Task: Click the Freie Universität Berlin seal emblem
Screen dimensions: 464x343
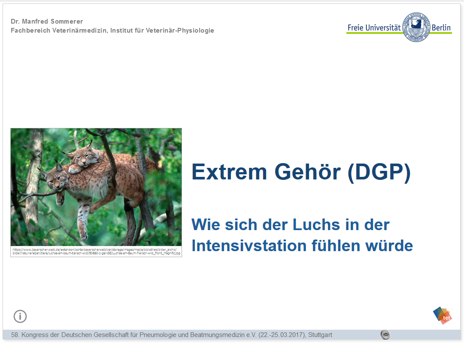Action: coord(416,27)
